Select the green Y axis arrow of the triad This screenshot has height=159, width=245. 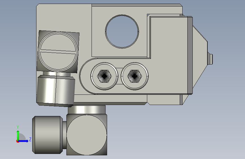[x=18, y=136]
